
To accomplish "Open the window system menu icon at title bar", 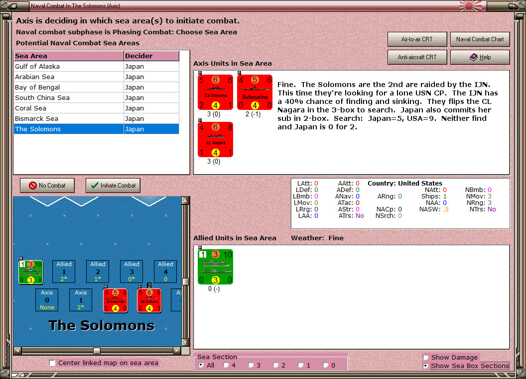I will click(14, 5).
